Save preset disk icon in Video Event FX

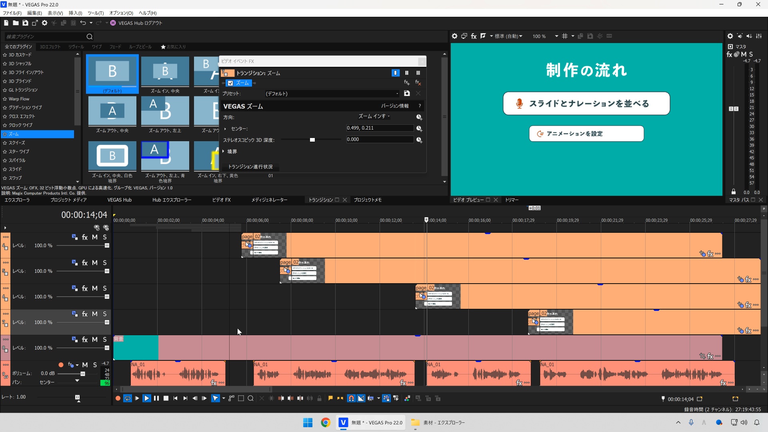(407, 94)
